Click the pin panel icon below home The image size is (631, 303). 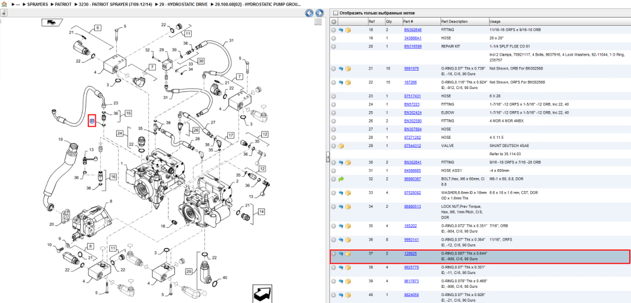tap(3, 13)
